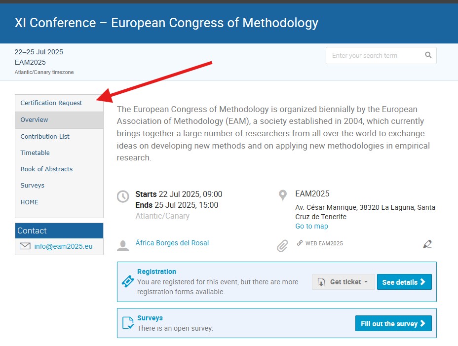Open the WEB EAM2025 link

324,243
